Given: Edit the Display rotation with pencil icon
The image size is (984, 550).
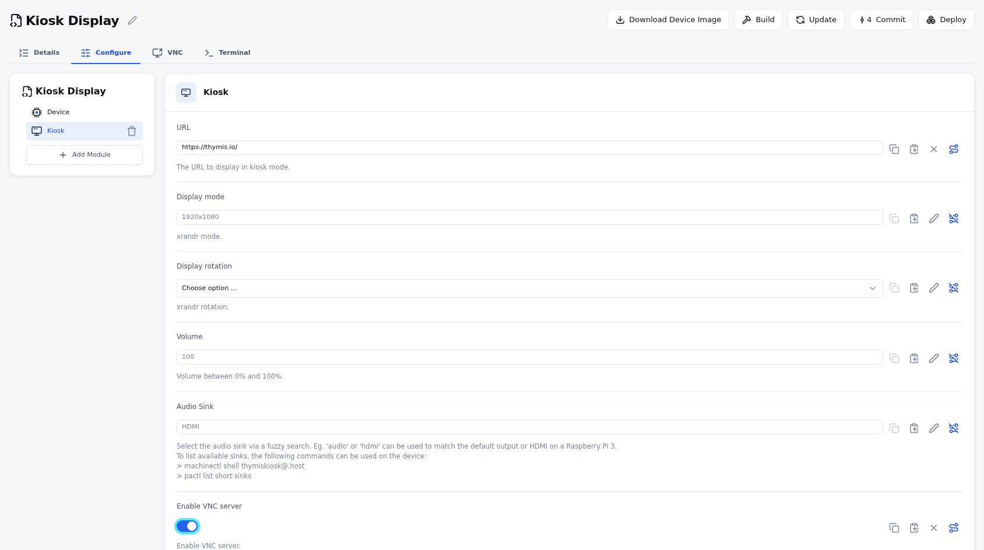Looking at the screenshot, I should pyautogui.click(x=934, y=288).
